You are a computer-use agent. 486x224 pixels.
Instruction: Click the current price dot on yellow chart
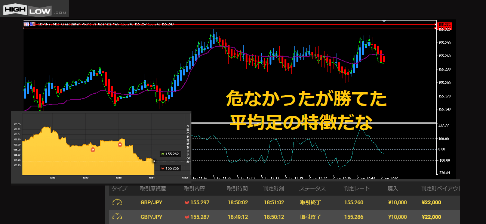tap(154, 161)
